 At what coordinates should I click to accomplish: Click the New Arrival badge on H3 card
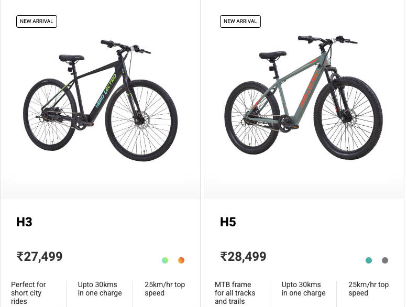point(37,21)
